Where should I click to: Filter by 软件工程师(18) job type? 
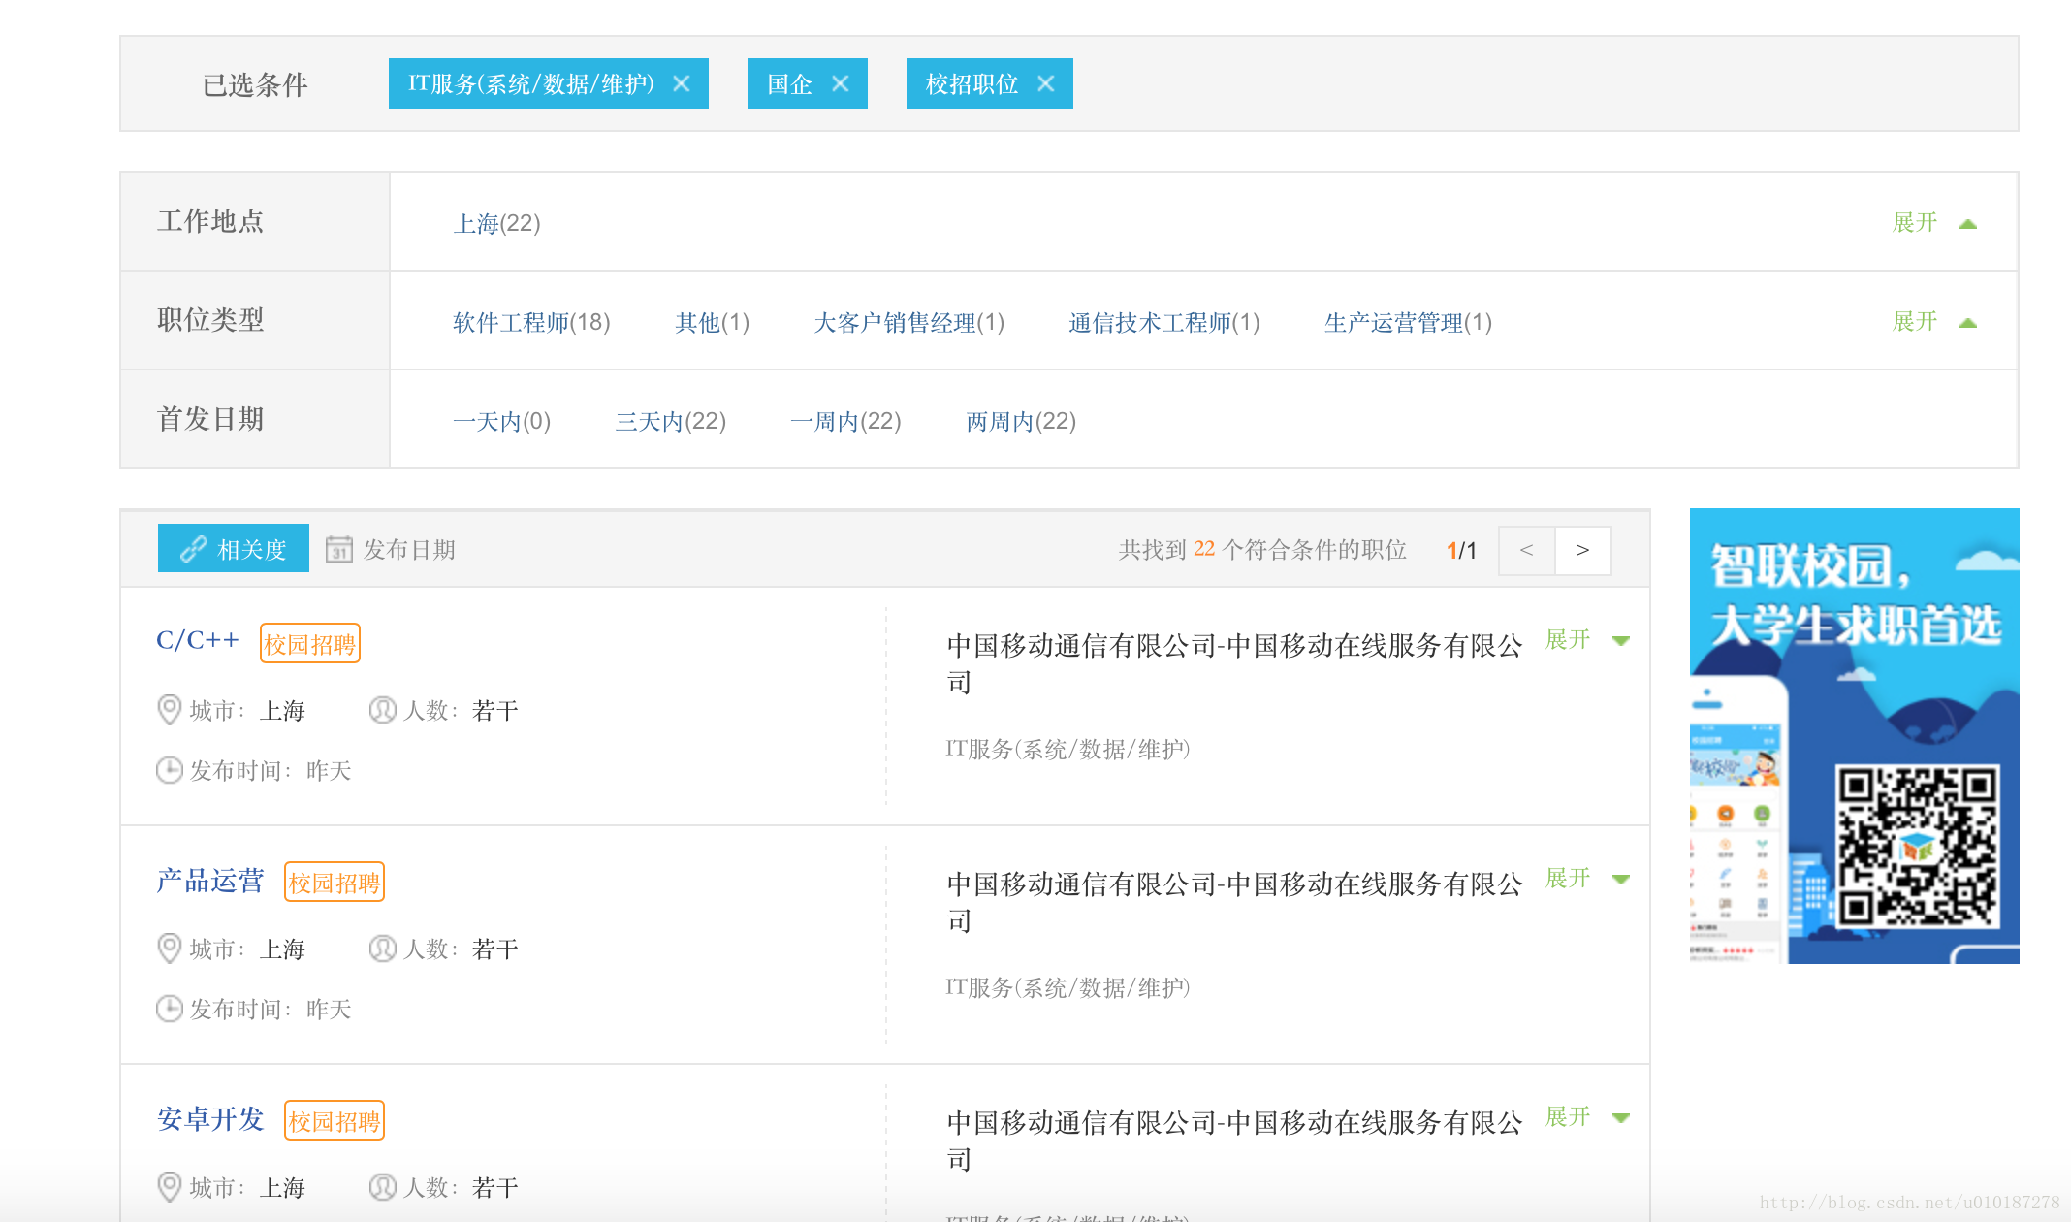point(531,322)
